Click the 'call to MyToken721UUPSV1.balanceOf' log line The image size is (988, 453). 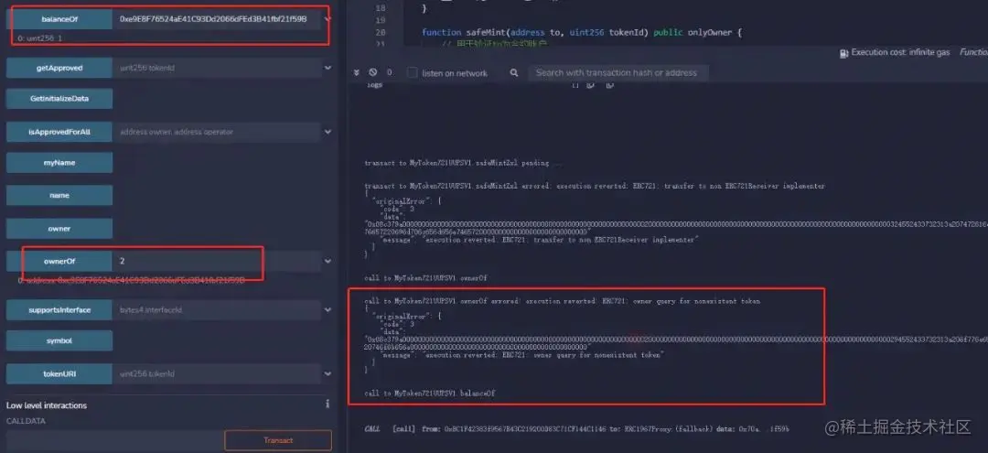(430, 394)
